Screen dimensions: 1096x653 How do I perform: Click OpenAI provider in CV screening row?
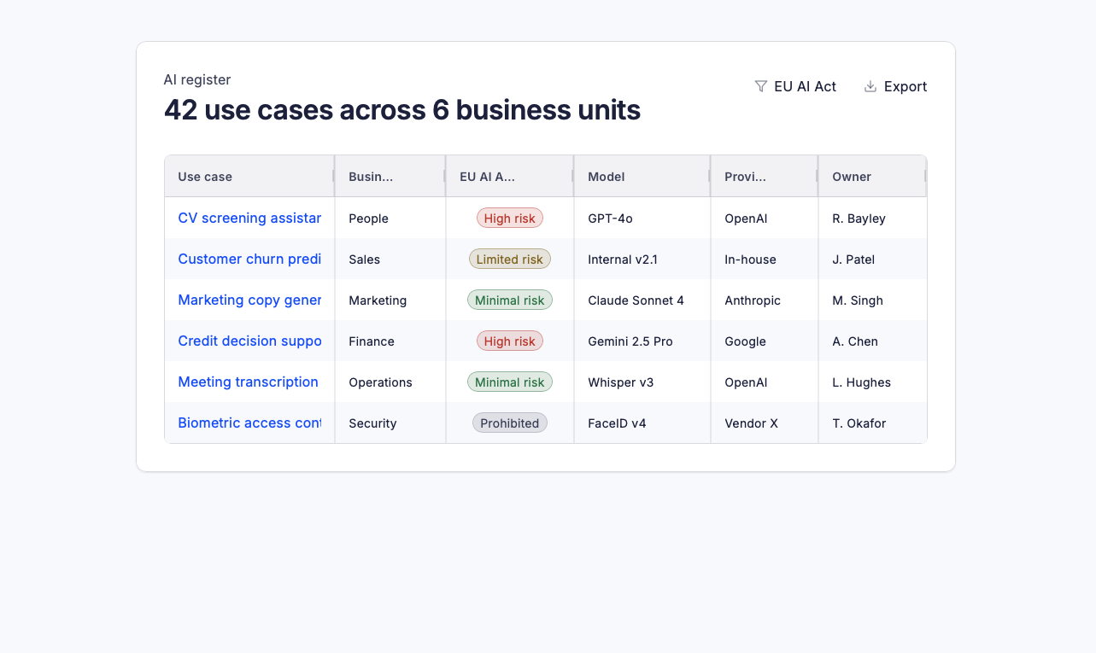[x=765, y=218]
